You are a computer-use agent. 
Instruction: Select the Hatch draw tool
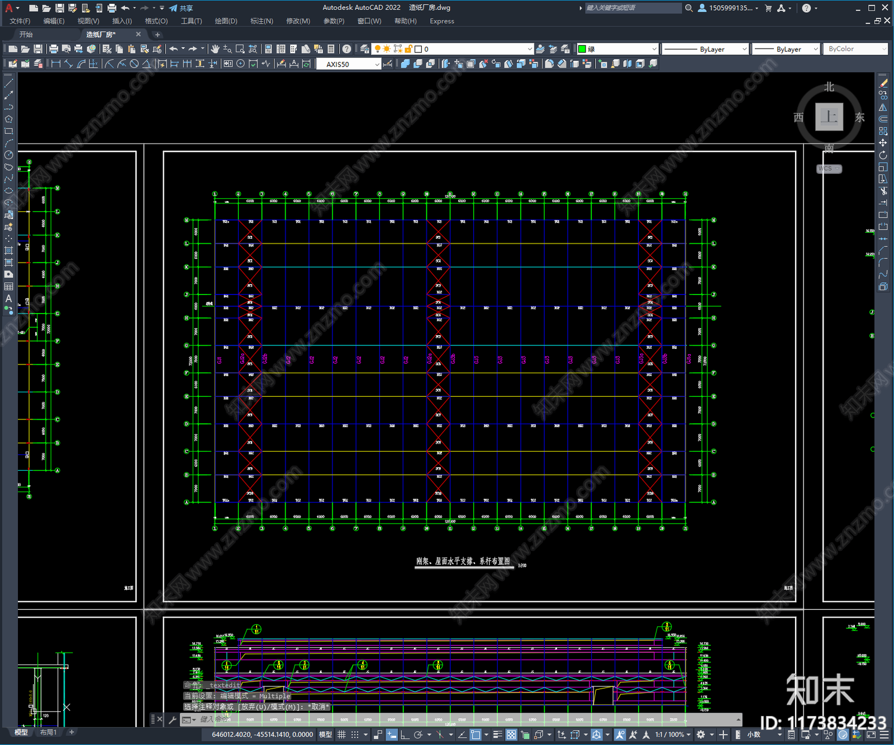(8, 250)
